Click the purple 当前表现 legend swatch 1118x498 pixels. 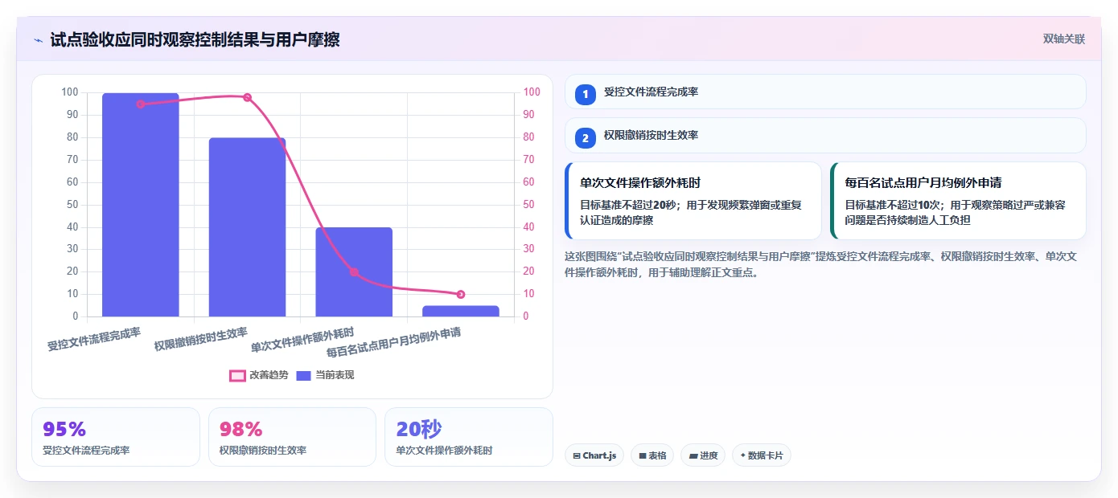click(304, 375)
